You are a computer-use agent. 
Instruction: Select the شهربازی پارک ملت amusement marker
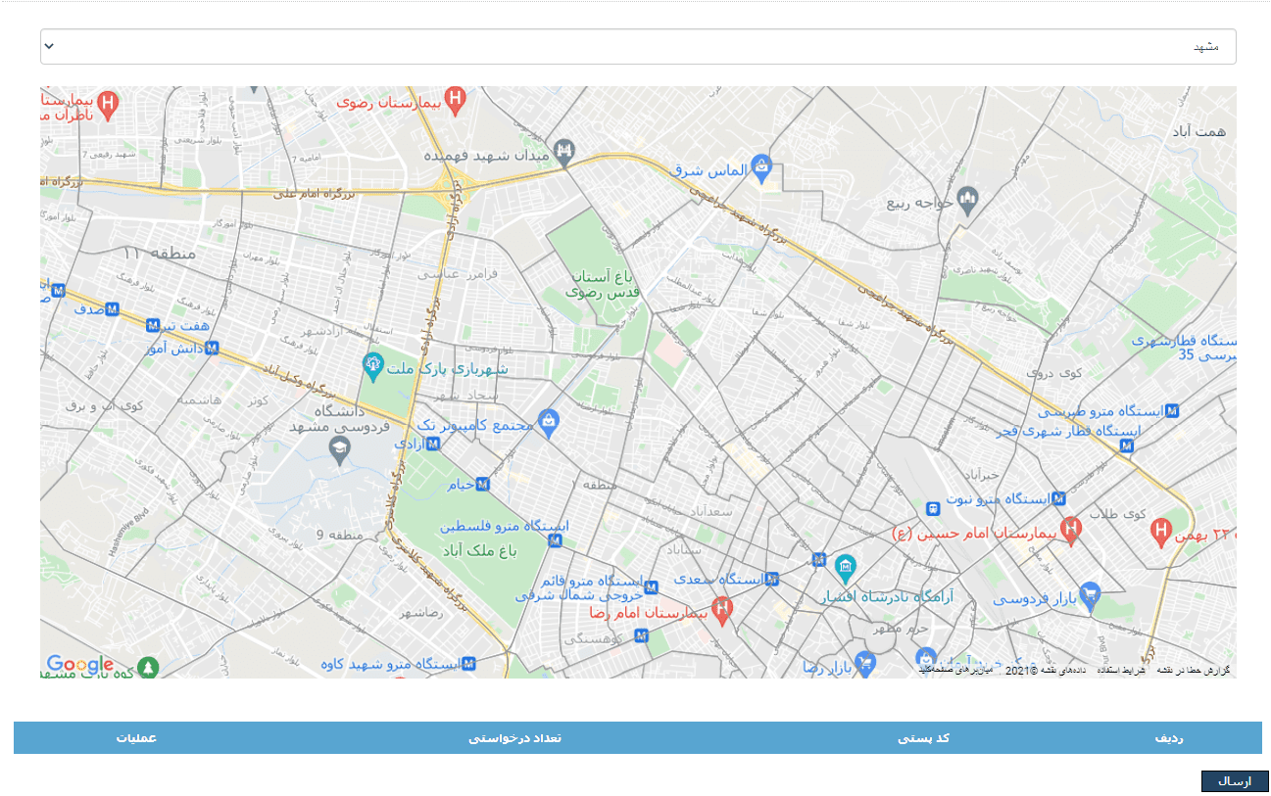click(x=372, y=366)
